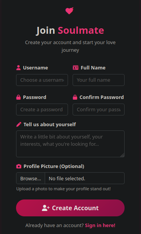Click the pencil icon beside Tell us about yourself
141x234 pixels.
[x=19, y=124]
